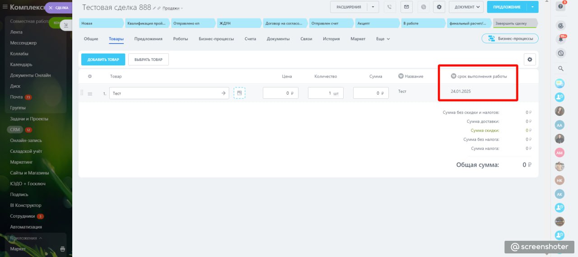Click the date 24.01.2025 cell

(x=461, y=92)
